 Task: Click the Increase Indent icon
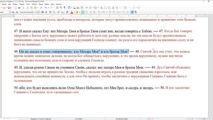(110, 12)
